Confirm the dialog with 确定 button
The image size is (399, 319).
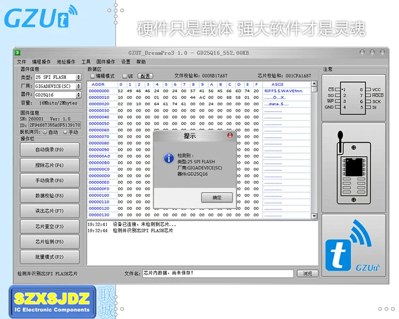[x=217, y=197]
